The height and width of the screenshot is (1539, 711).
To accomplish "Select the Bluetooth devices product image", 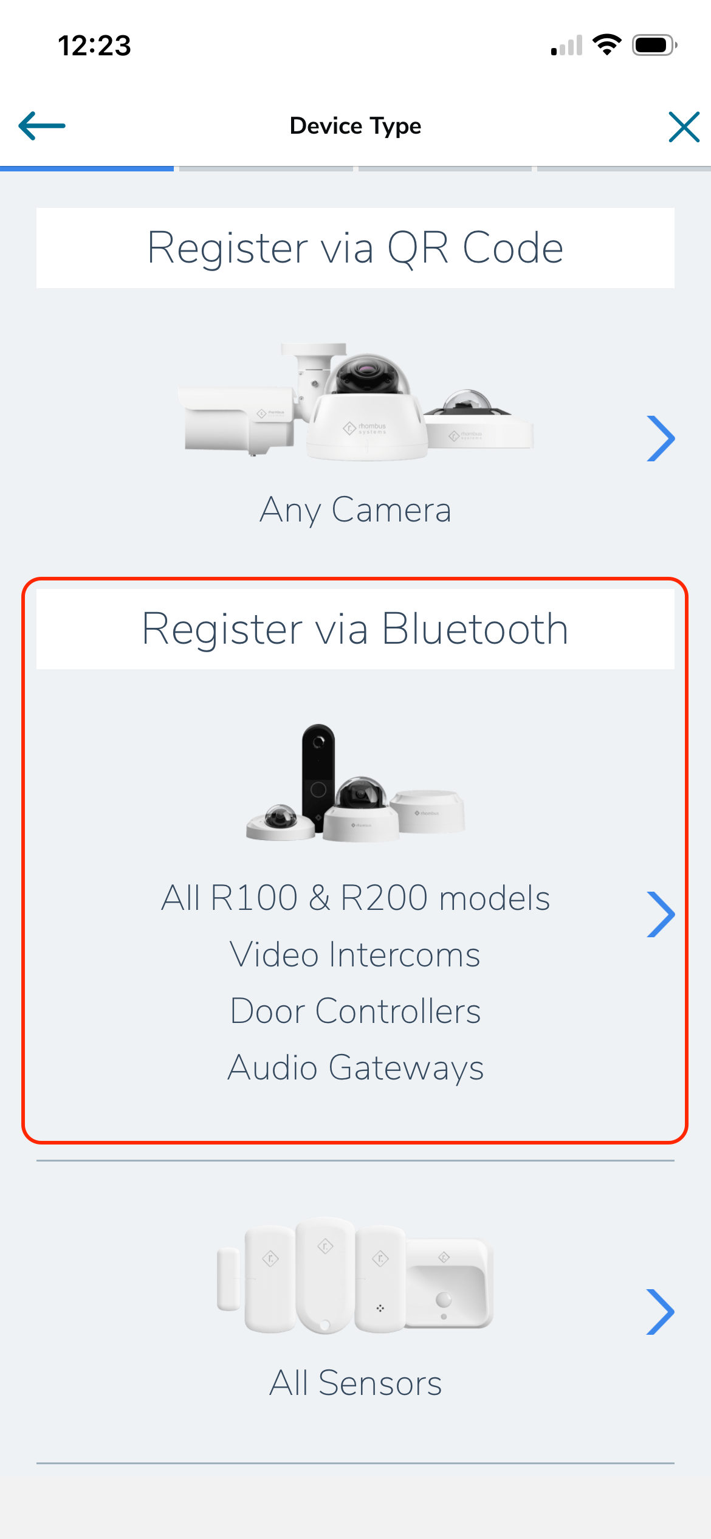I will pos(355,783).
